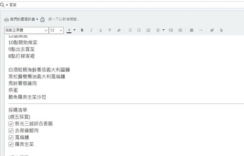
Task: Insert a table into the note
Action: click(x=191, y=30)
